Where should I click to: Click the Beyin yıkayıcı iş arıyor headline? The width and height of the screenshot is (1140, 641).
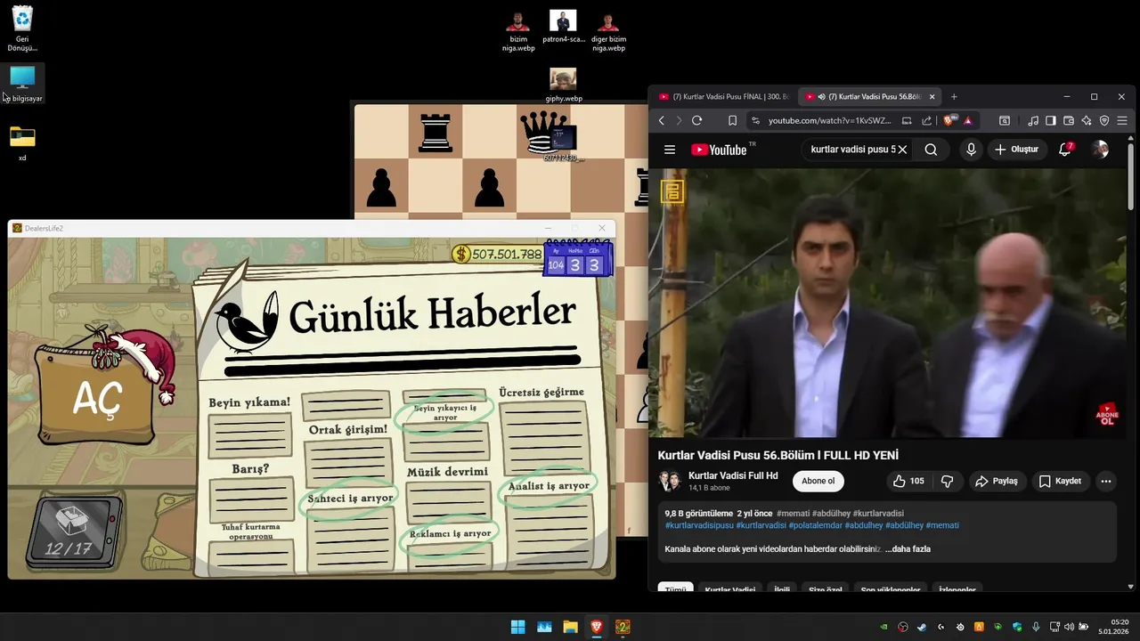click(445, 412)
